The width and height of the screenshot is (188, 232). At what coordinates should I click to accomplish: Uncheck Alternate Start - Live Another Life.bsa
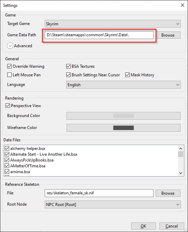coord(7,154)
